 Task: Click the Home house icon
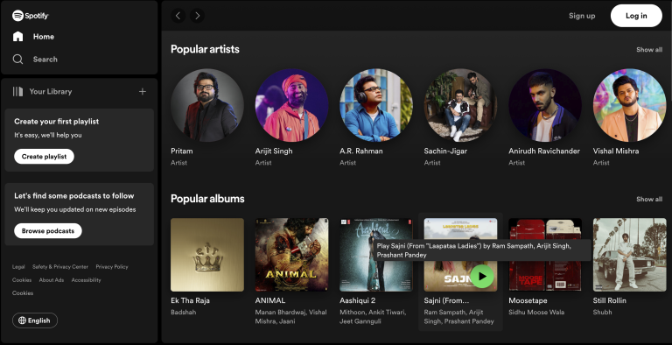18,37
